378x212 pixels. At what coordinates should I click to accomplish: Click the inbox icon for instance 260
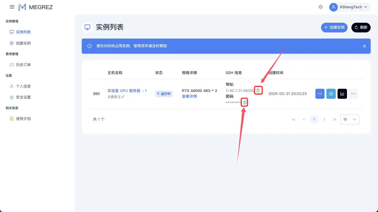331,93
